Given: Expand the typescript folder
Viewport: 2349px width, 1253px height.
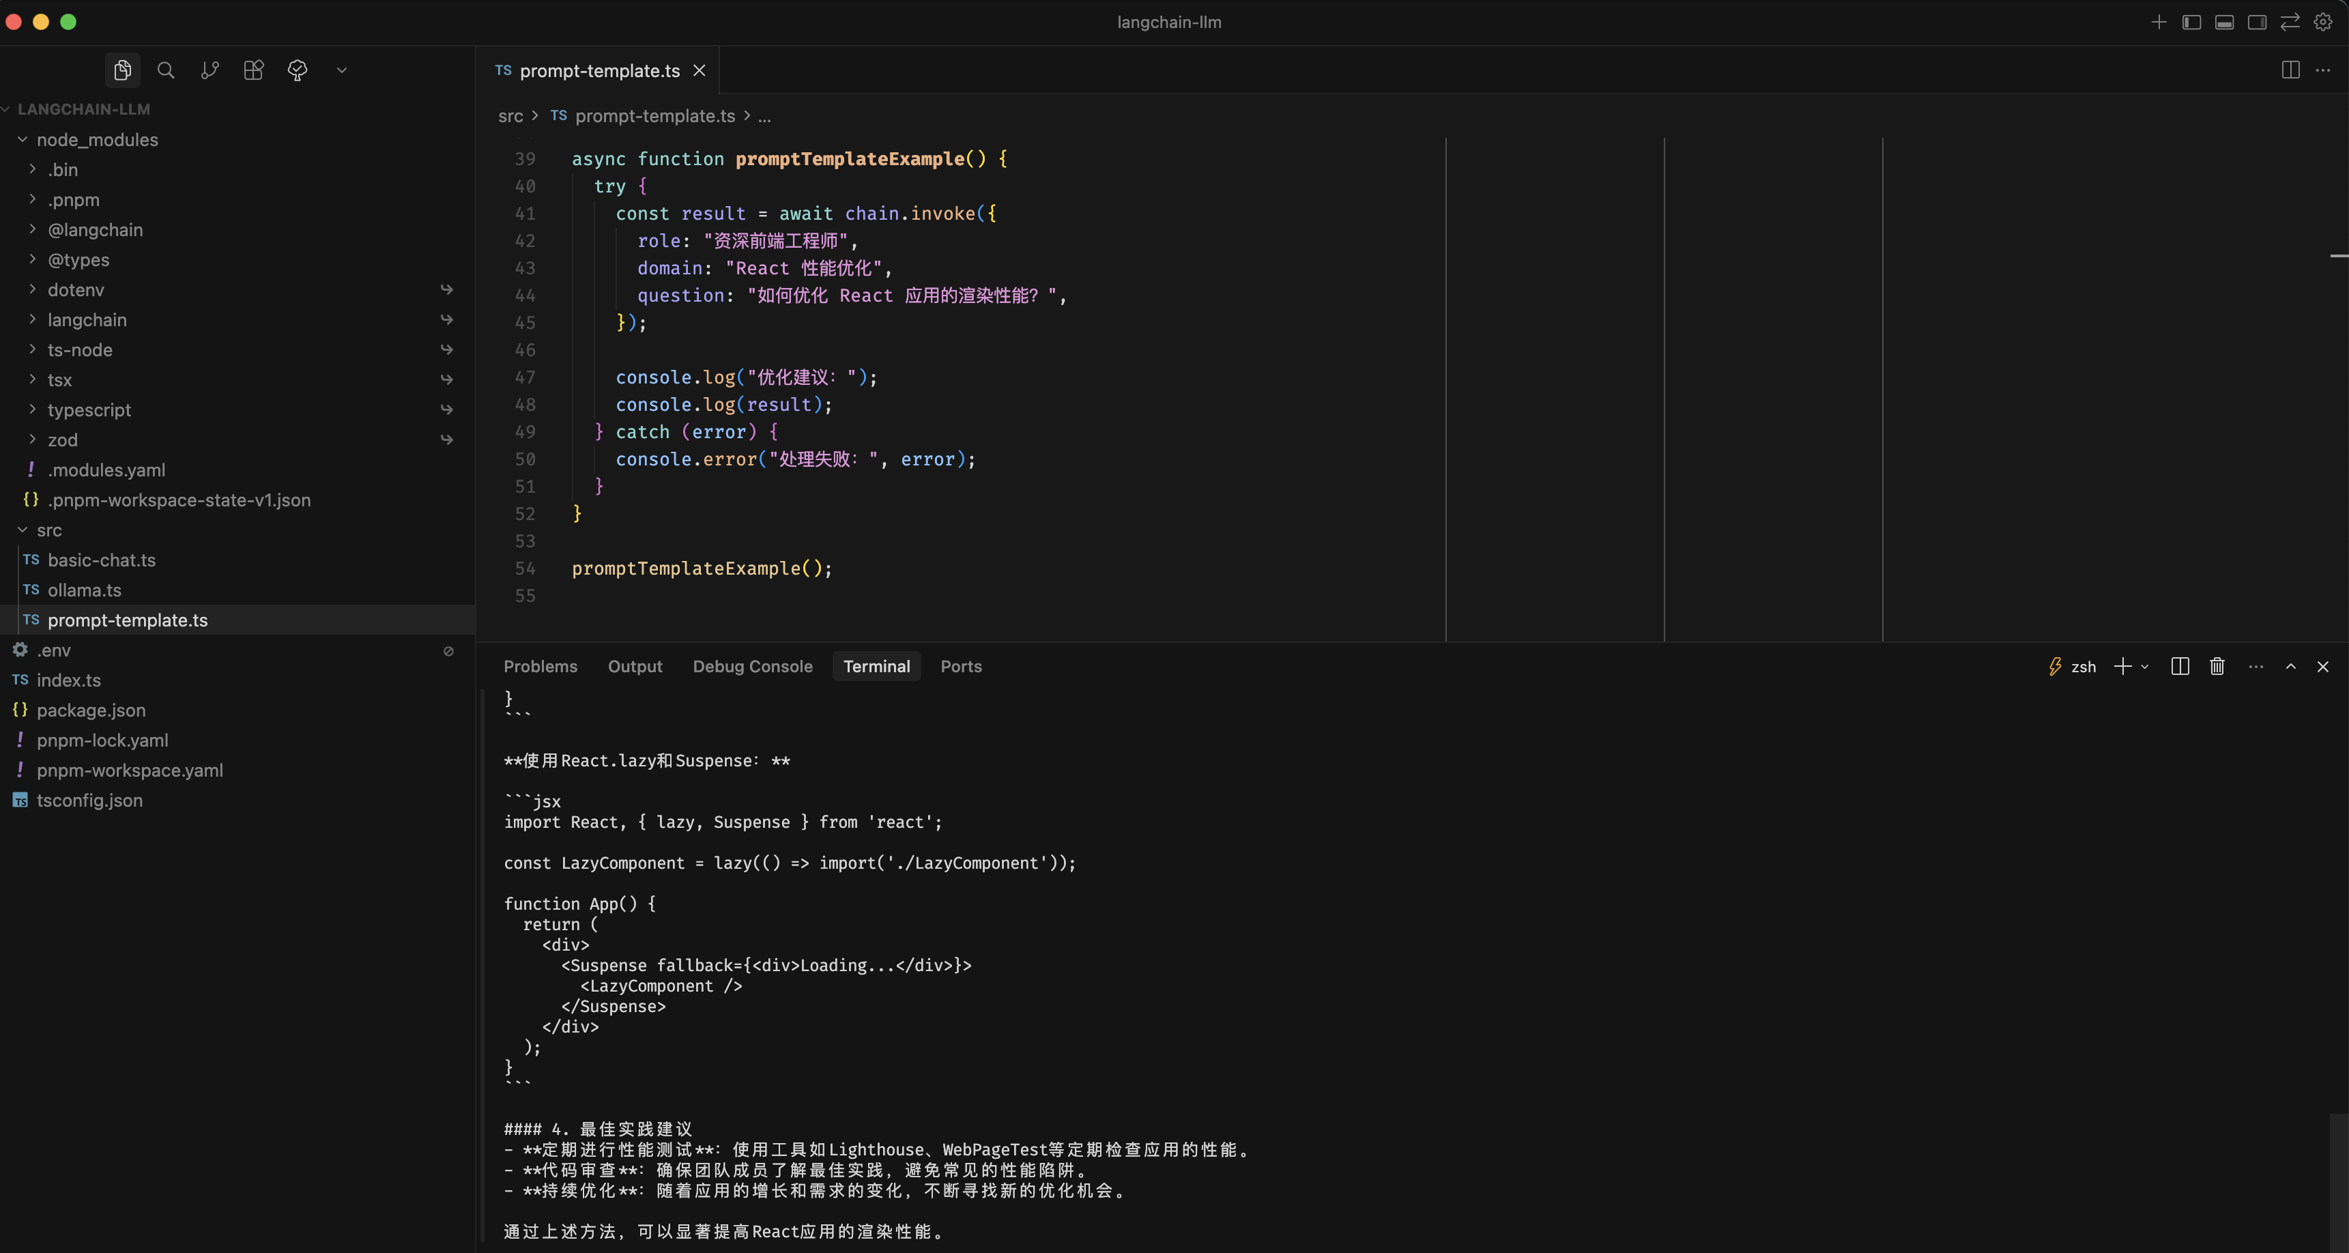Looking at the screenshot, I should [237, 410].
